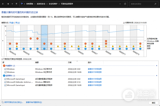Collapse the 信息事件 (3) group
Screen dimensions: 160x106
click(x=157, y=76)
